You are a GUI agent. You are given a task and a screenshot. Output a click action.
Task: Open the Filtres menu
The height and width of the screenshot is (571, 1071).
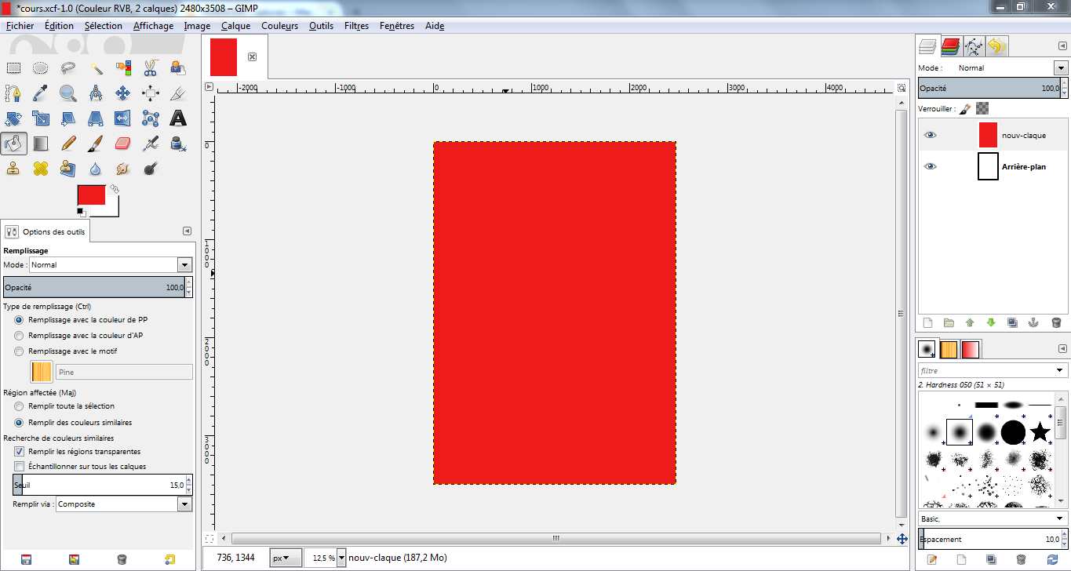356,26
